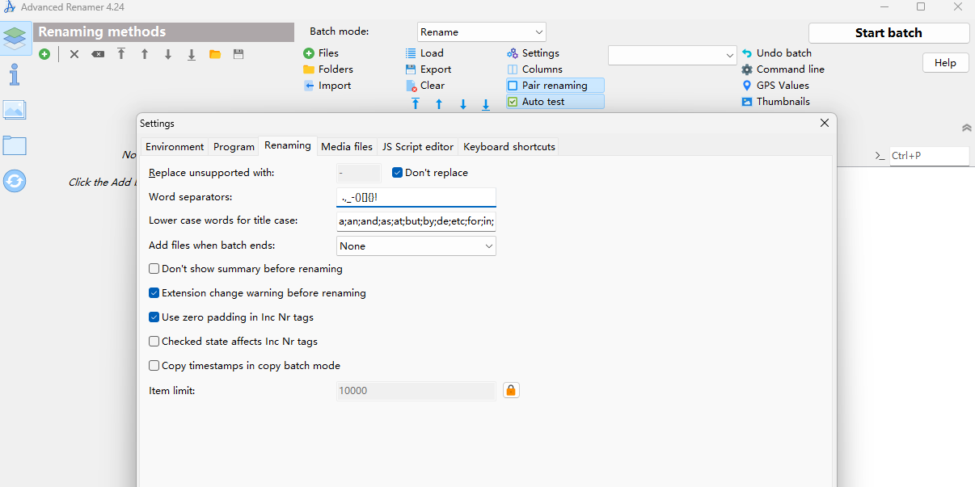The width and height of the screenshot is (975, 487).
Task: Export the file list
Action: coord(428,69)
